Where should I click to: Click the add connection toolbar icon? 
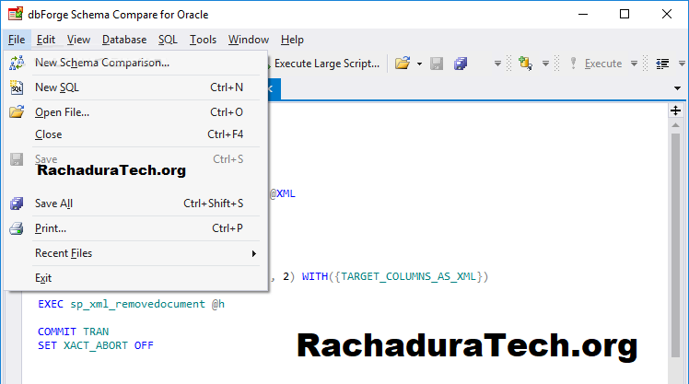point(525,64)
